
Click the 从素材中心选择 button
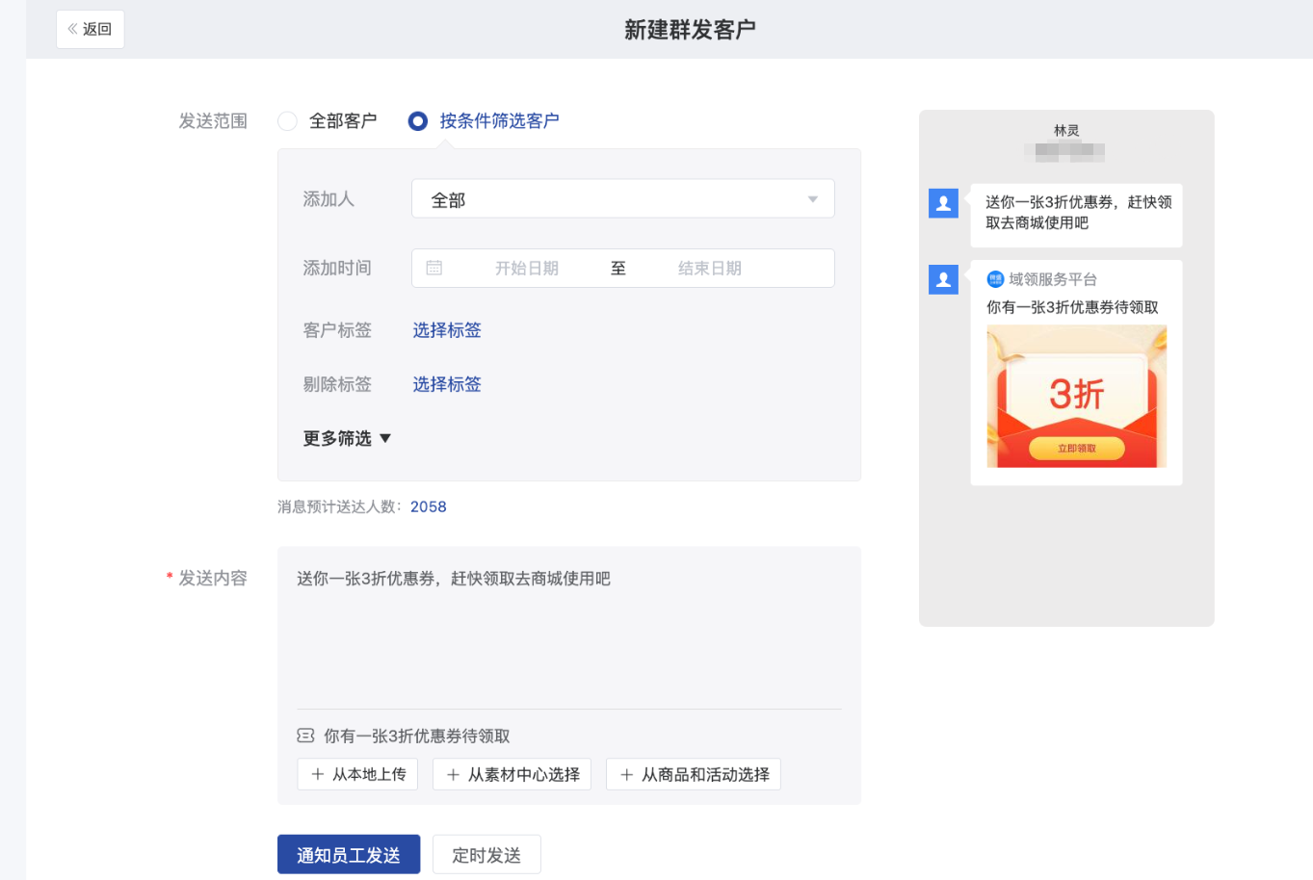point(512,774)
